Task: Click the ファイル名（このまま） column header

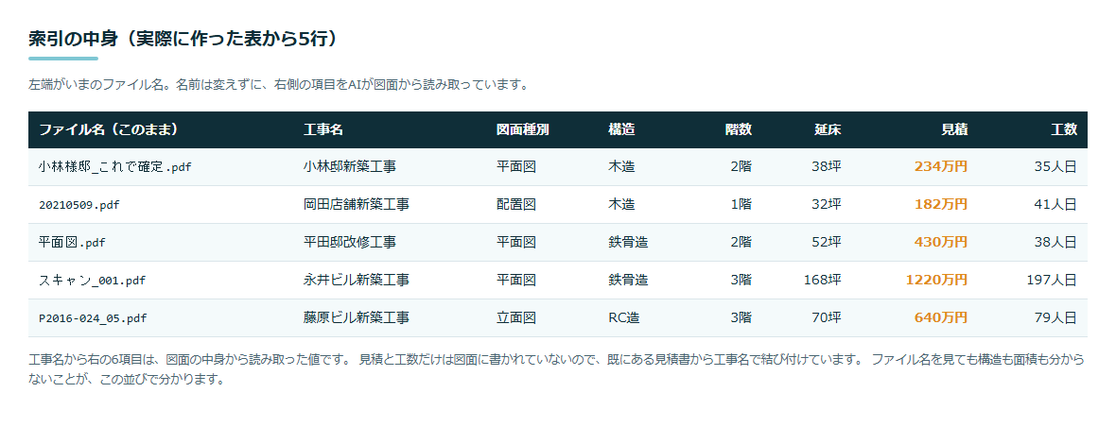Action: pos(108,130)
